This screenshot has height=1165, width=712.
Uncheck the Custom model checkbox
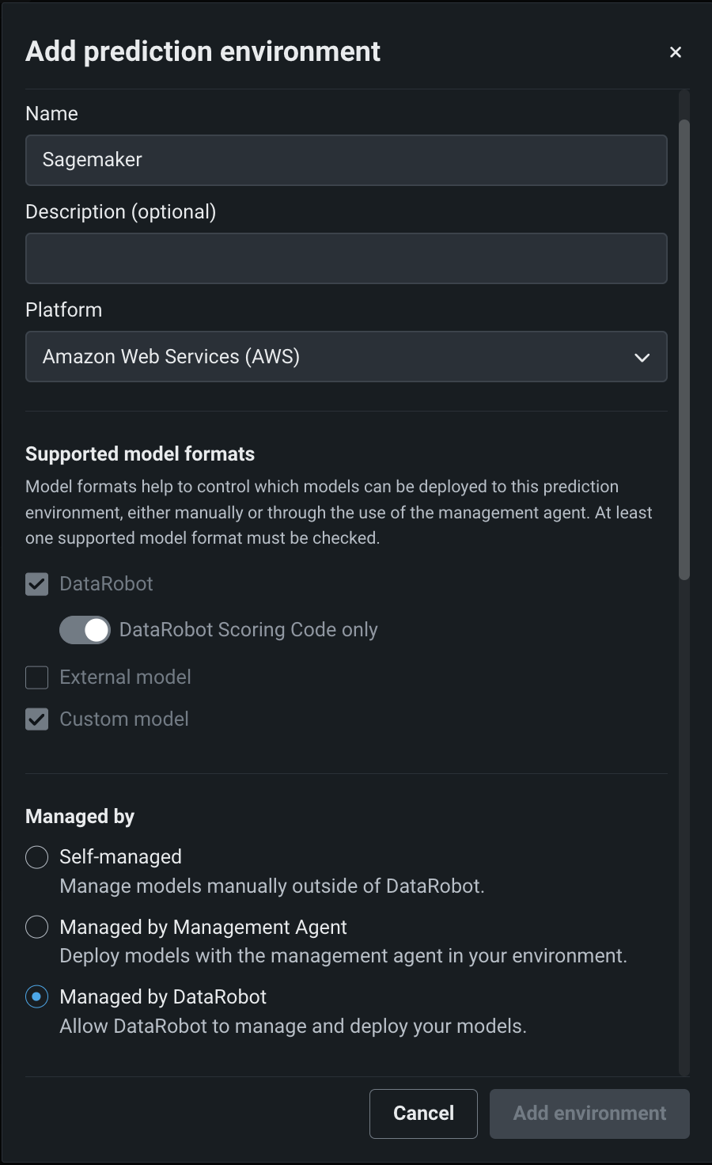[37, 719]
